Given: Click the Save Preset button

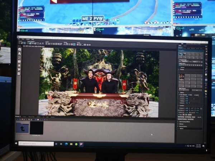Looking at the screenshot, I should pos(190,119).
